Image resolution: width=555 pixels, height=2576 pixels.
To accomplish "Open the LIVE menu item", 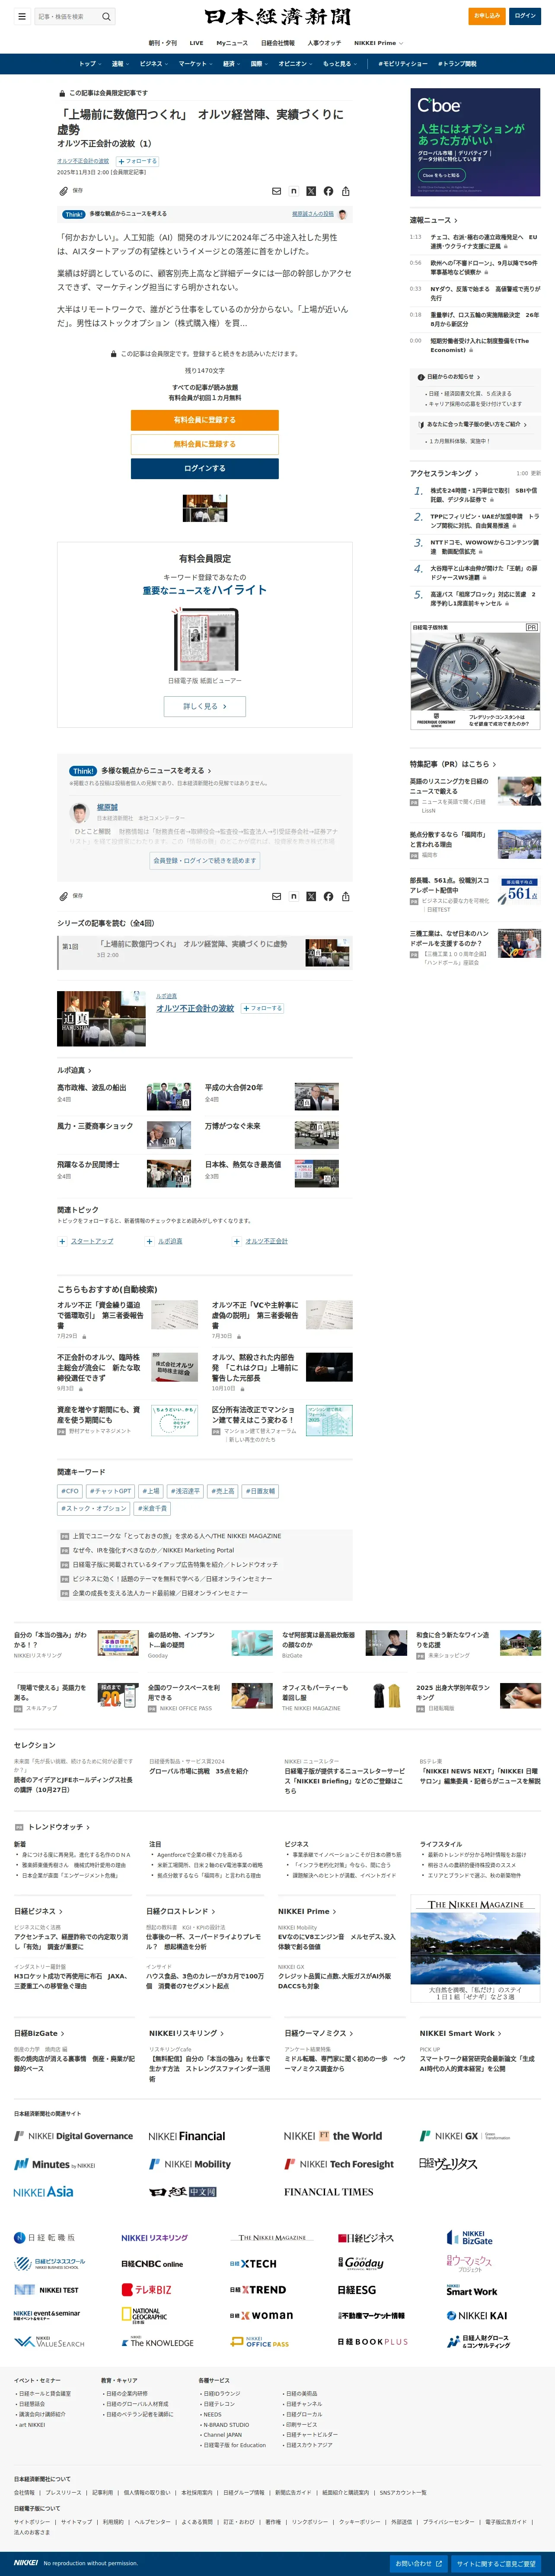I will [196, 43].
